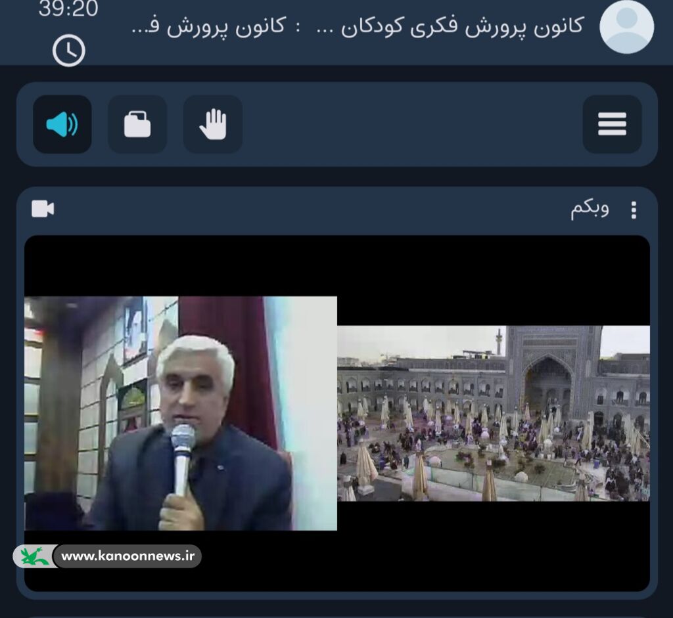Click the 39:20 session timer display
The height and width of the screenshot is (618, 673).
click(x=68, y=11)
